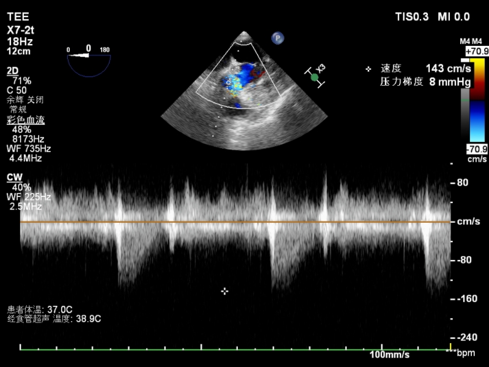Select the 彩色血流 color flow label
The height and width of the screenshot is (367, 489).
coord(25,120)
